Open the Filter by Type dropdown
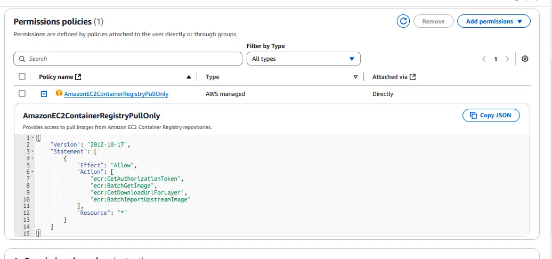Screen dimensions: 552x259 [x=303, y=59]
